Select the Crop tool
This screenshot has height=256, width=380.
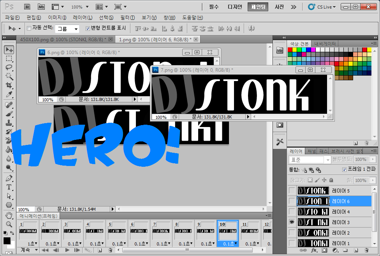(9, 85)
